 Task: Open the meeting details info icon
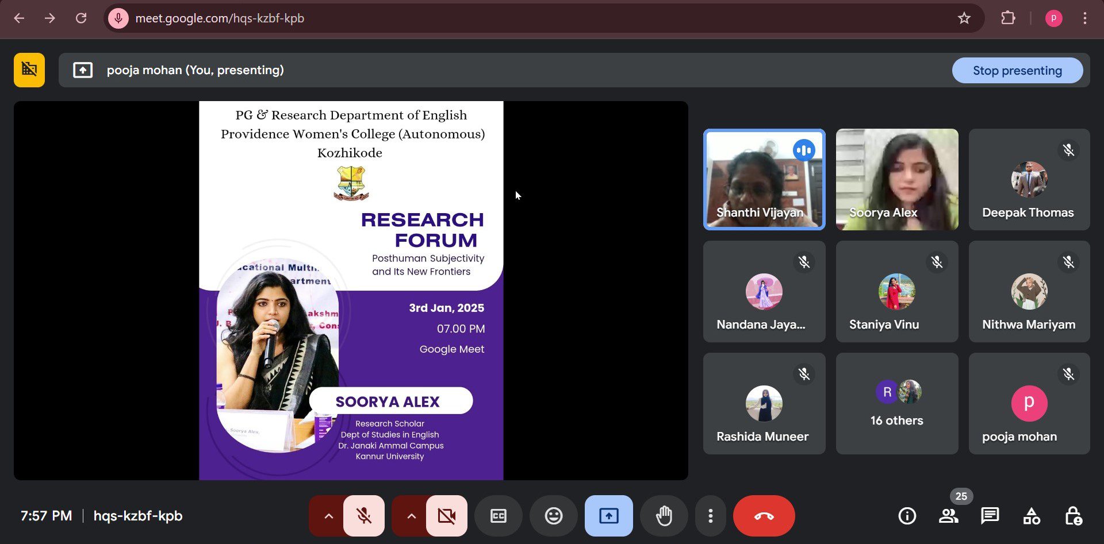tap(907, 516)
